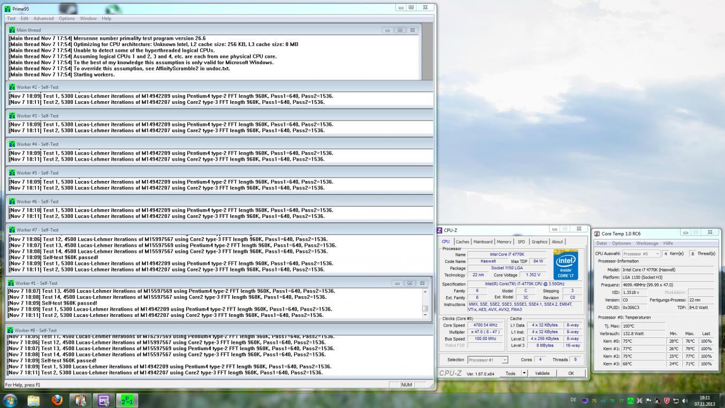Click 'For Help, press F1' status text

22,385
